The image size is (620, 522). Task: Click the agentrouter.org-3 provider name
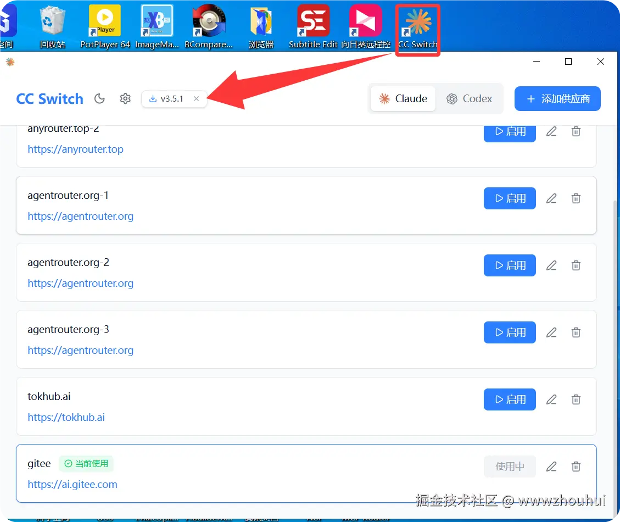tap(69, 330)
